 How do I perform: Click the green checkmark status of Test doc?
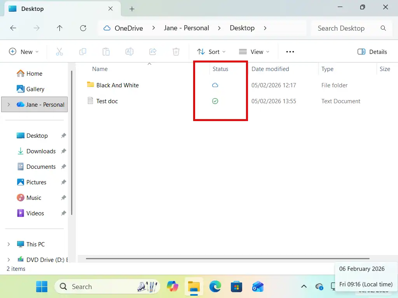(215, 101)
